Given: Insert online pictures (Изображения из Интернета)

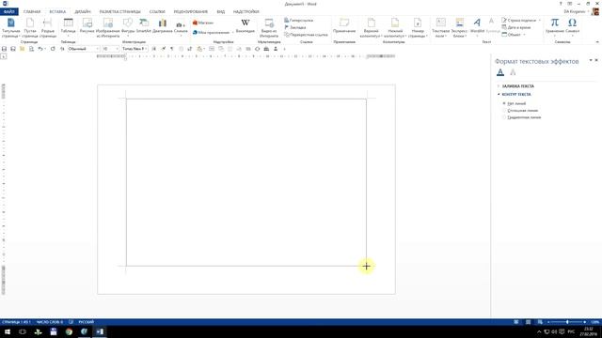Looking at the screenshot, I should coord(108,28).
